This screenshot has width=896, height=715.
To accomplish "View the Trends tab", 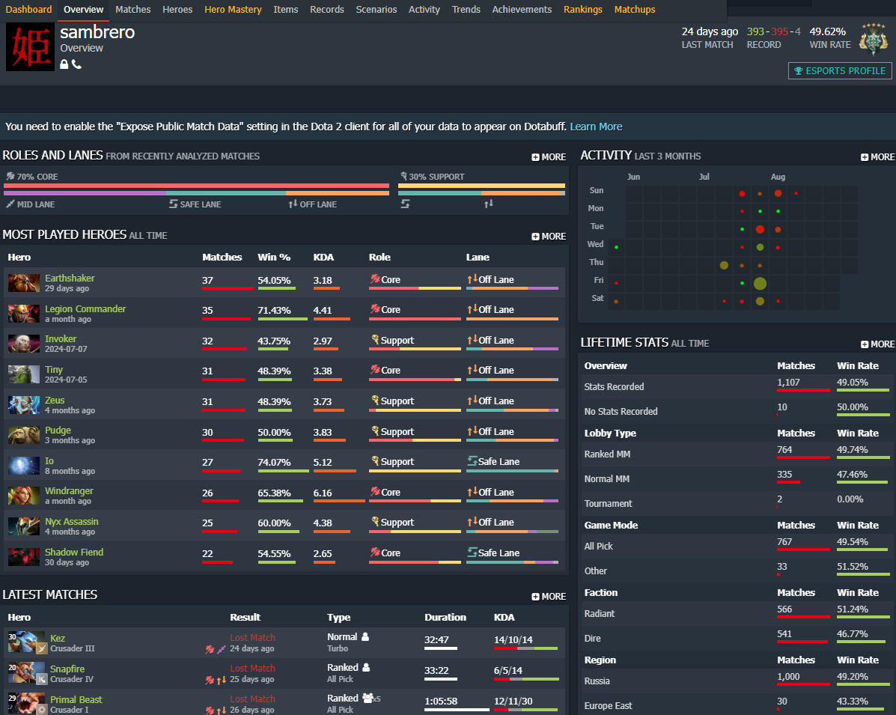I will point(466,9).
